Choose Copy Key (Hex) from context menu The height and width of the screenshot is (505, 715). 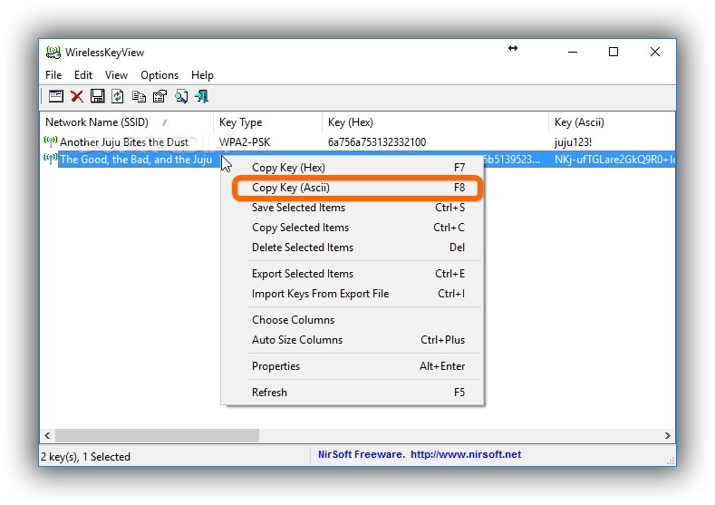click(352, 168)
